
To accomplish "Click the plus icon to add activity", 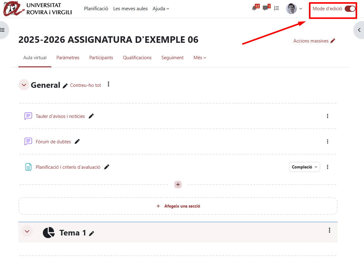I will click(178, 185).
